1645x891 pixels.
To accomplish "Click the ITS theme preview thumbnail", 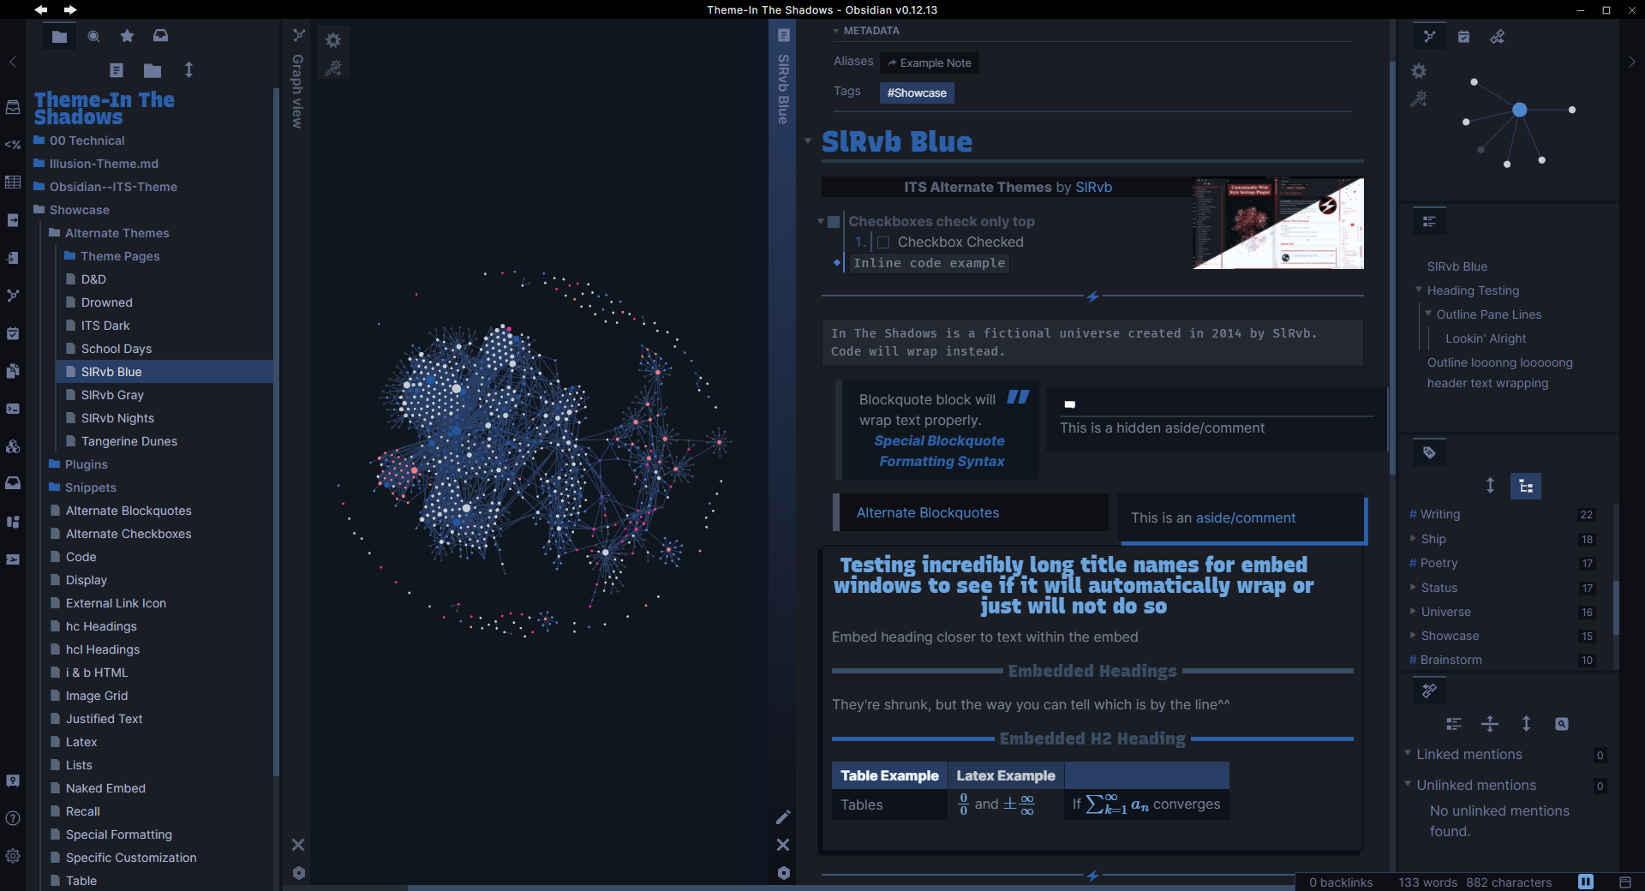I will click(1278, 223).
